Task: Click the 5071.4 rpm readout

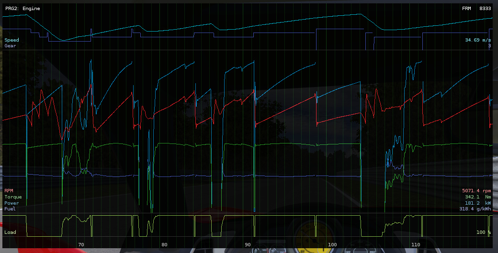Action: 476,190
